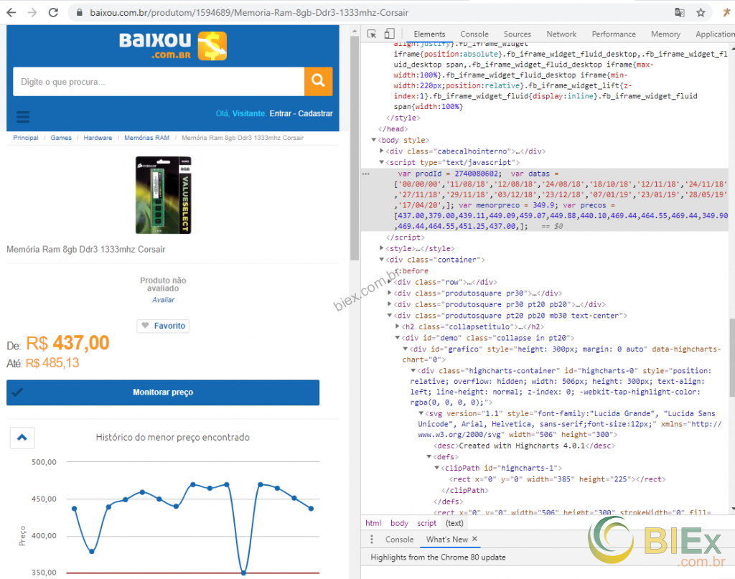Viewport: 735px width, 579px height.
Task: Focus the 'Digite o que procura' search box
Action: click(x=159, y=82)
